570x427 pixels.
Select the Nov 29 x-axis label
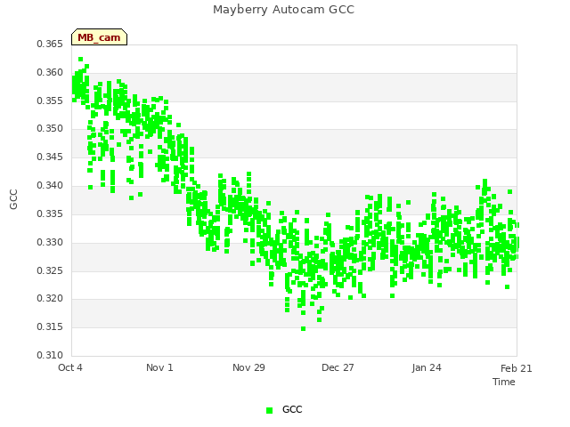click(x=248, y=367)
